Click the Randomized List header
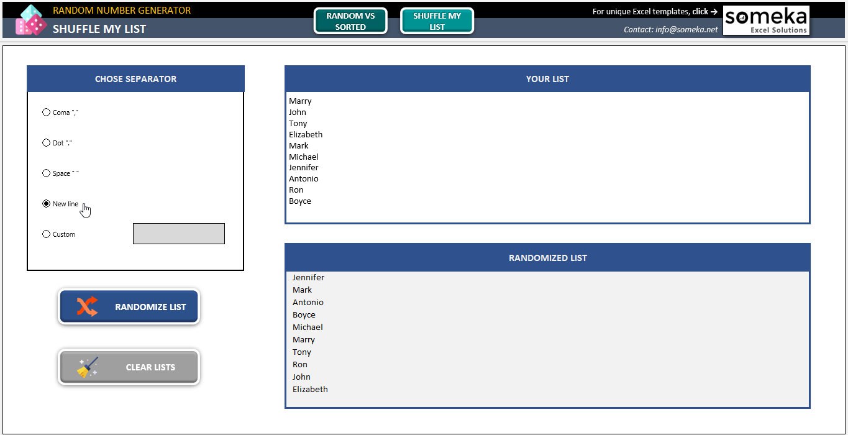This screenshot has width=848, height=435. coord(547,257)
